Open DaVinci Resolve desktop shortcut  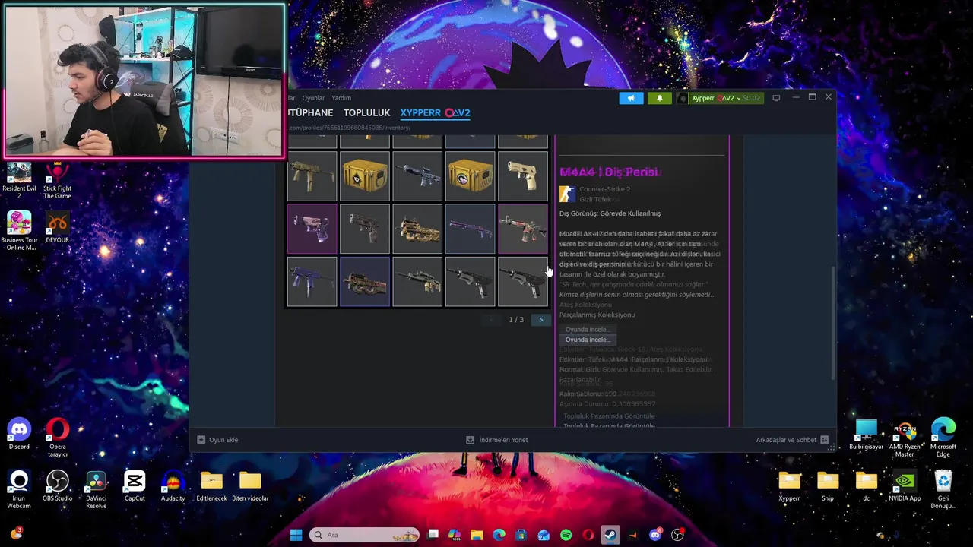pos(96,489)
